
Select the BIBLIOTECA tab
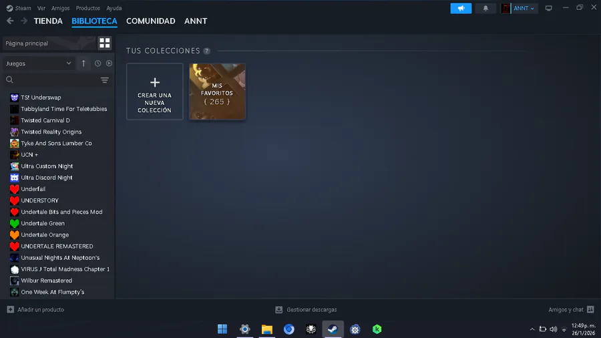94,21
